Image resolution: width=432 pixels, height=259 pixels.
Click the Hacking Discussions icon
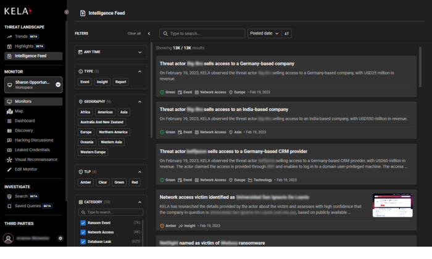click(x=9, y=140)
